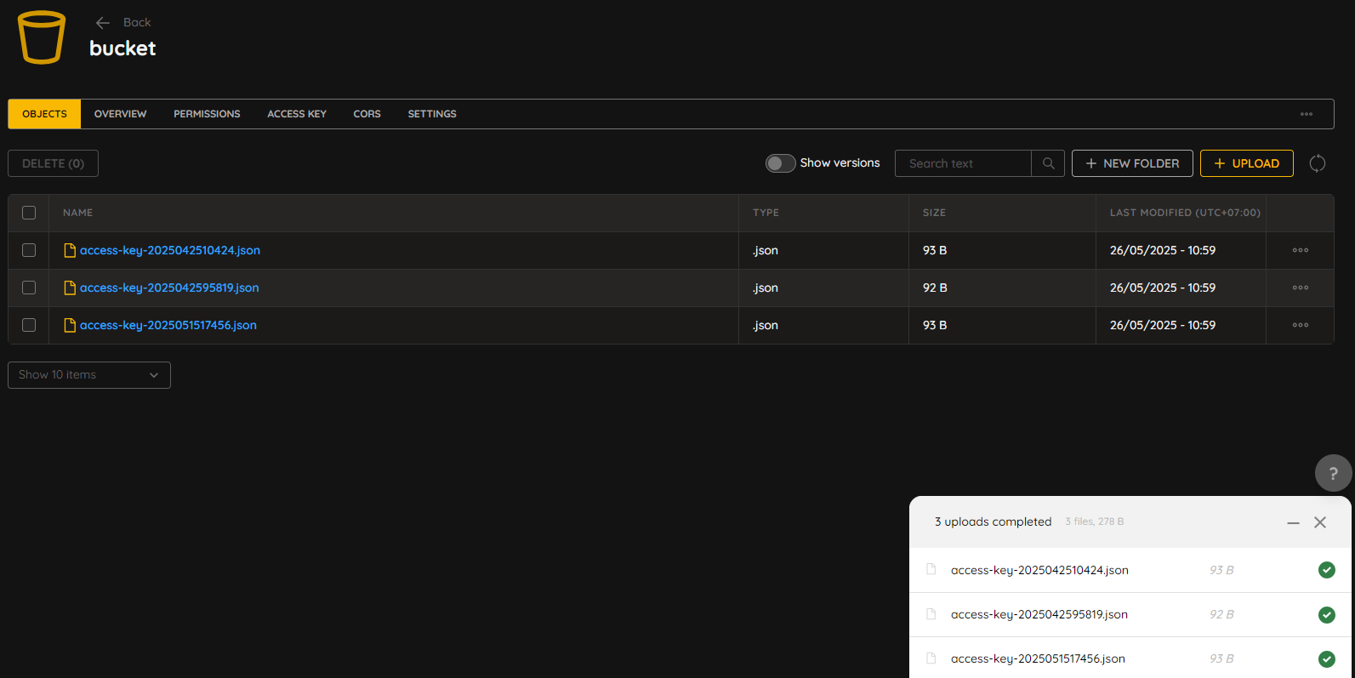Switch to the Objects tab
The height and width of the screenshot is (678, 1355).
pyautogui.click(x=44, y=114)
